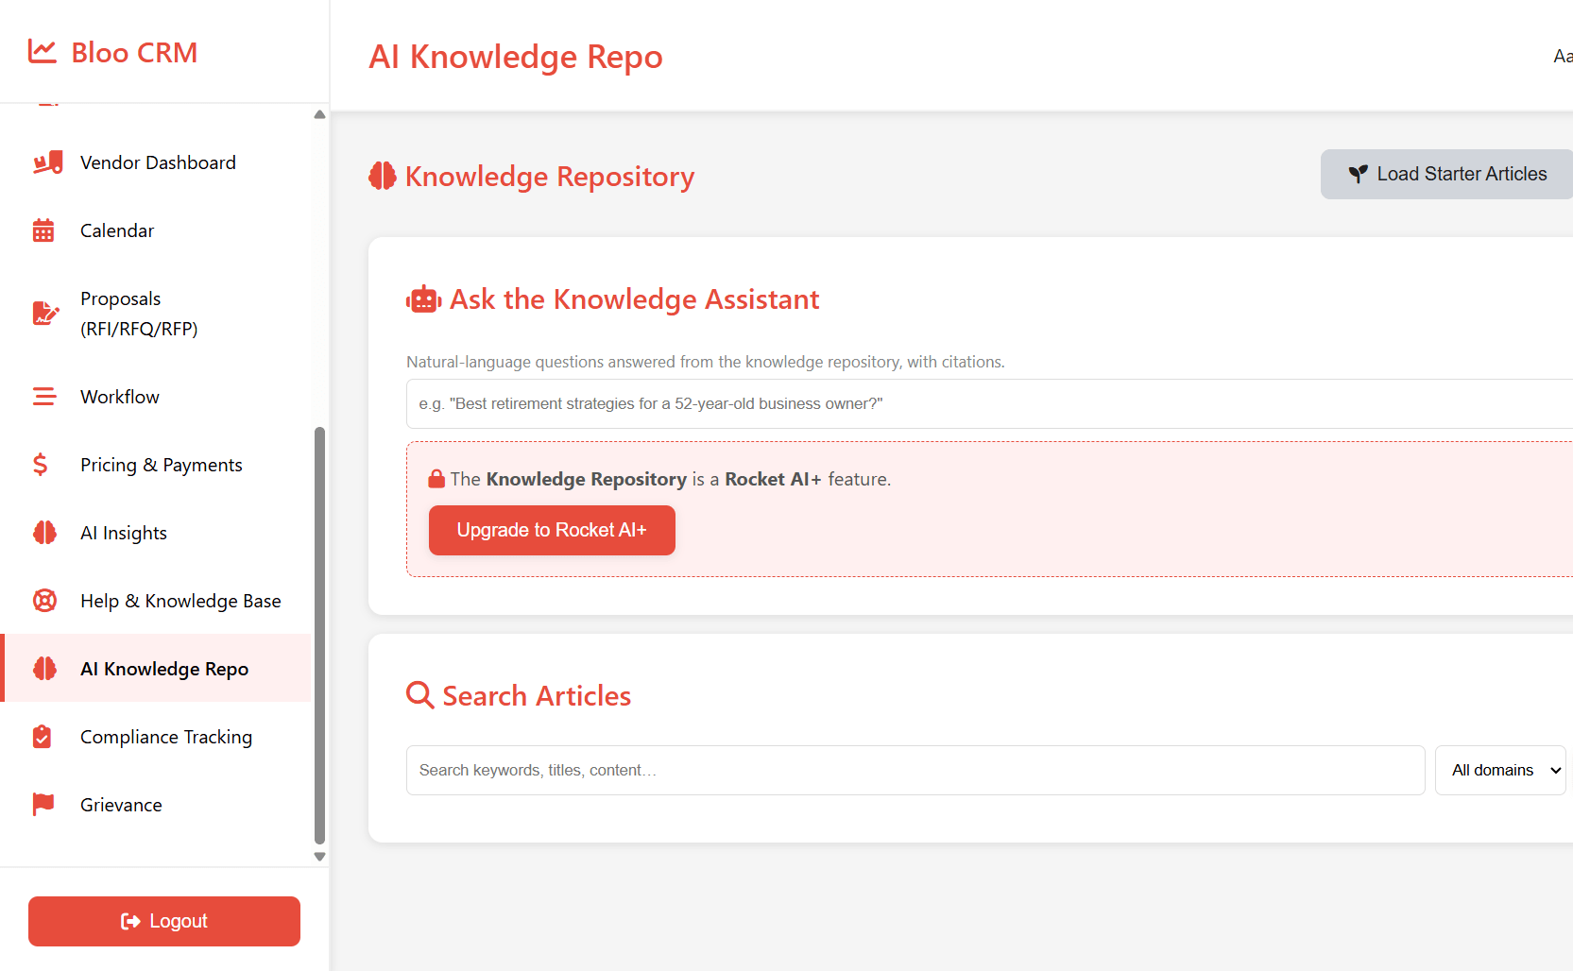Click the sidebar scrollbar thumb
Viewport: 1573px width, 971px height.
(x=319, y=635)
